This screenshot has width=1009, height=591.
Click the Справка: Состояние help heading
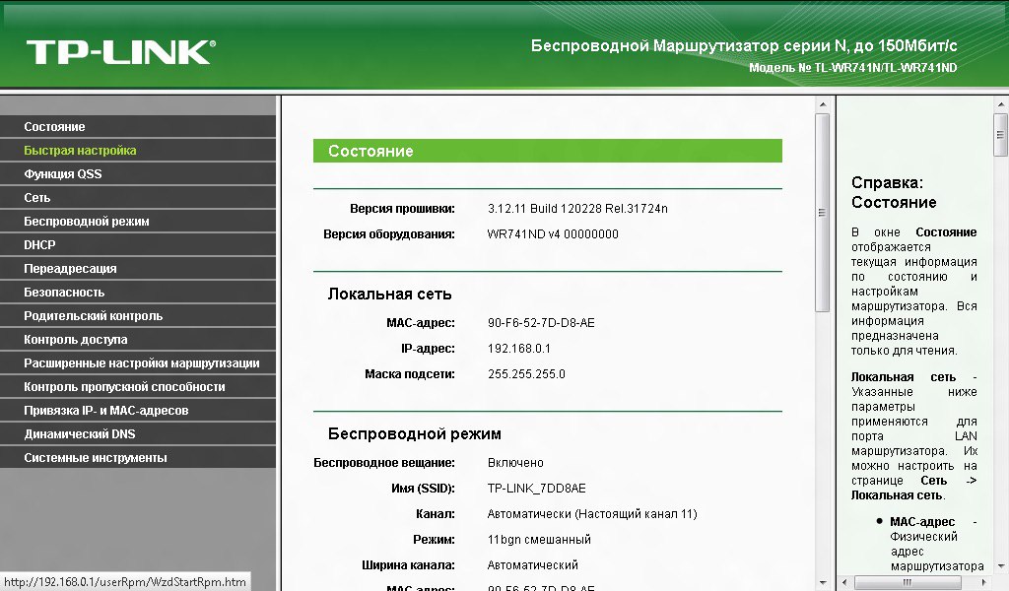894,192
